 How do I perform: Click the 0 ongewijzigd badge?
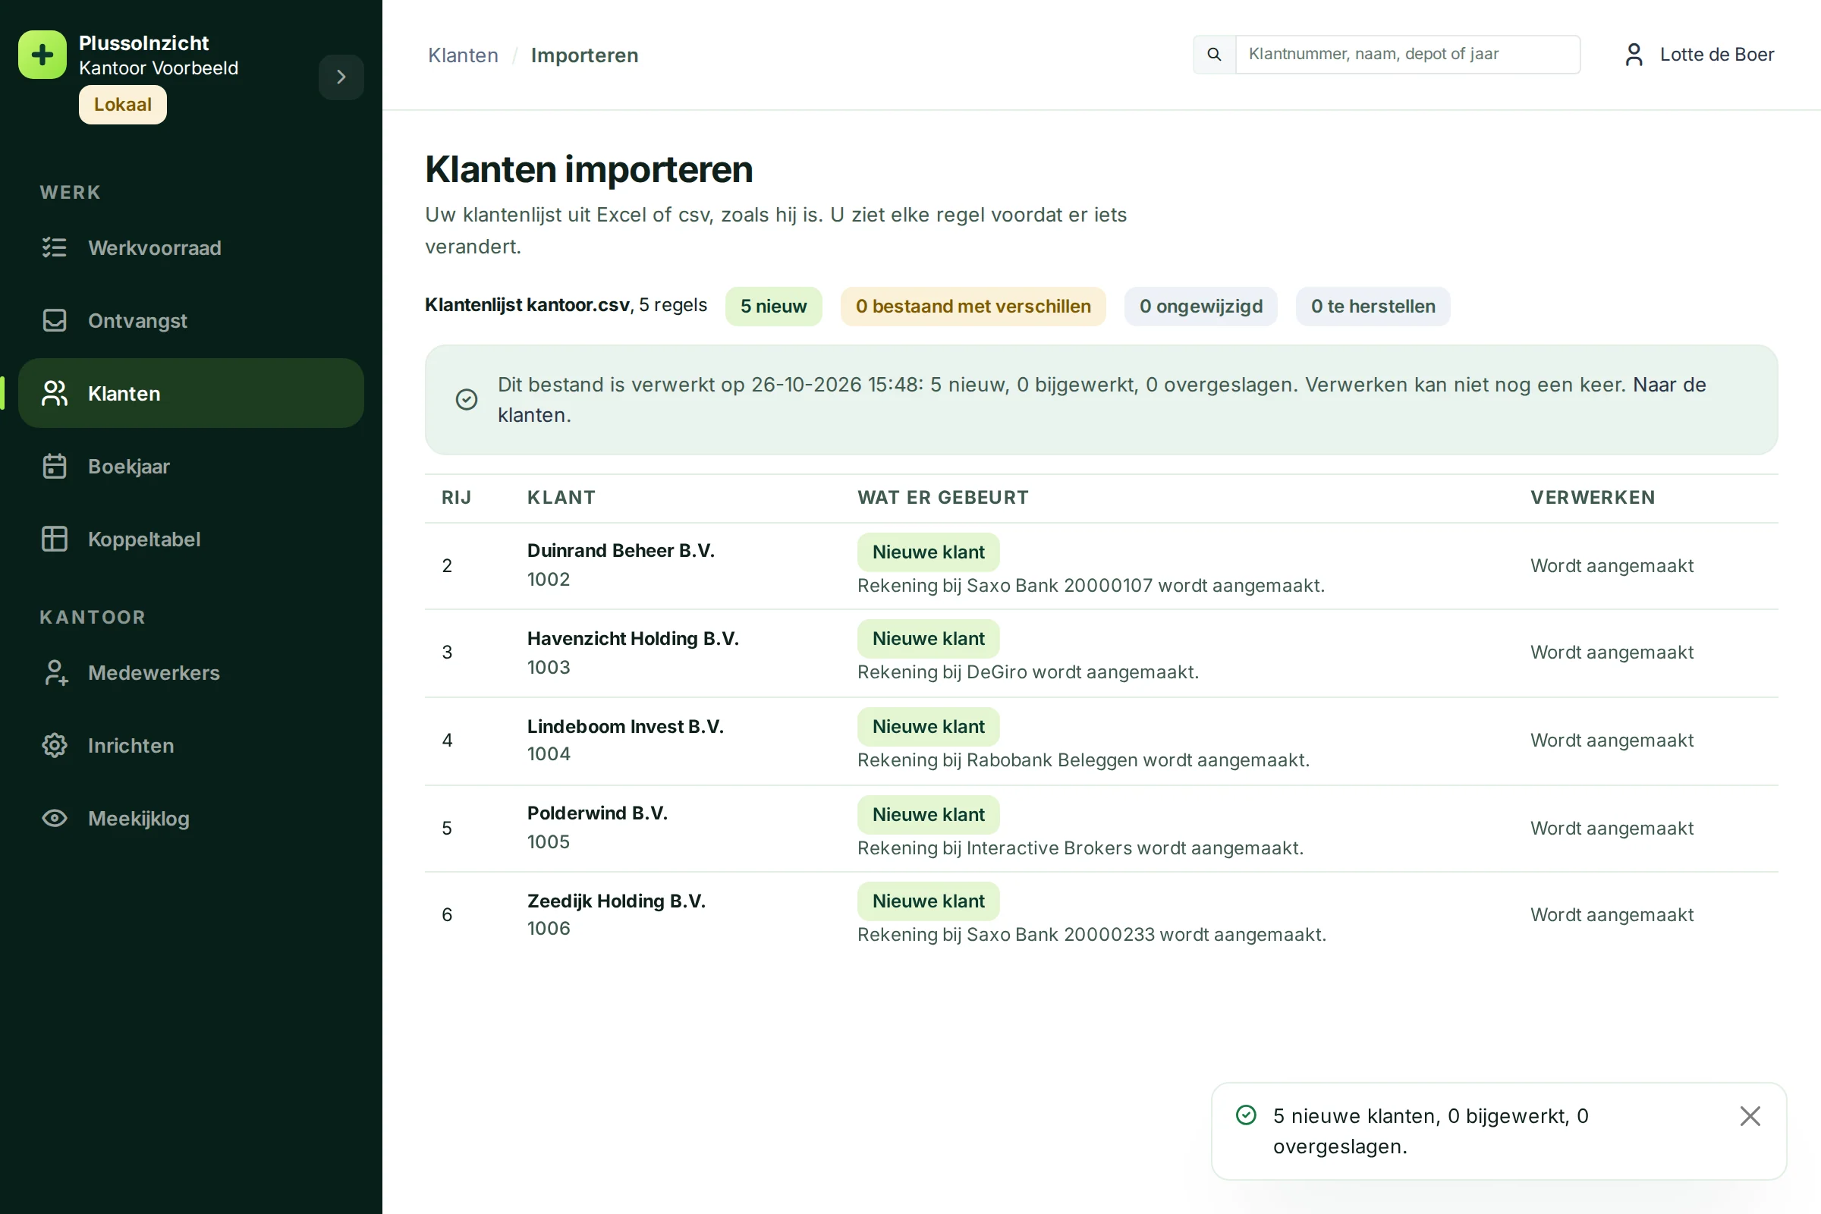[1201, 307]
